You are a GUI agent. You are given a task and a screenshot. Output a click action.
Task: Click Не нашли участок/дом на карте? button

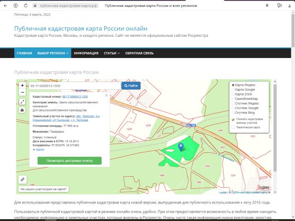click(43, 189)
